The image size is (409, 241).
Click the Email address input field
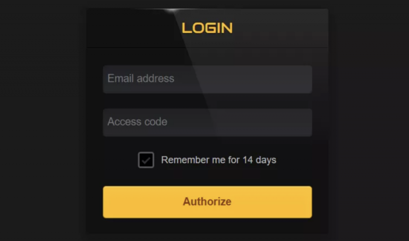pos(207,79)
